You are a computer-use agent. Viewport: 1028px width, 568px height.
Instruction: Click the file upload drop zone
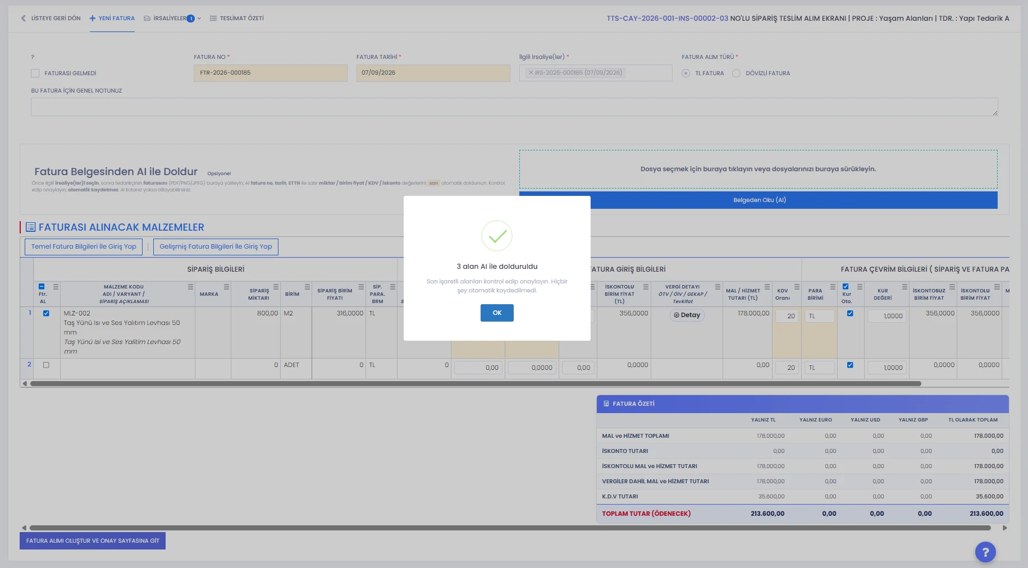[x=759, y=169]
